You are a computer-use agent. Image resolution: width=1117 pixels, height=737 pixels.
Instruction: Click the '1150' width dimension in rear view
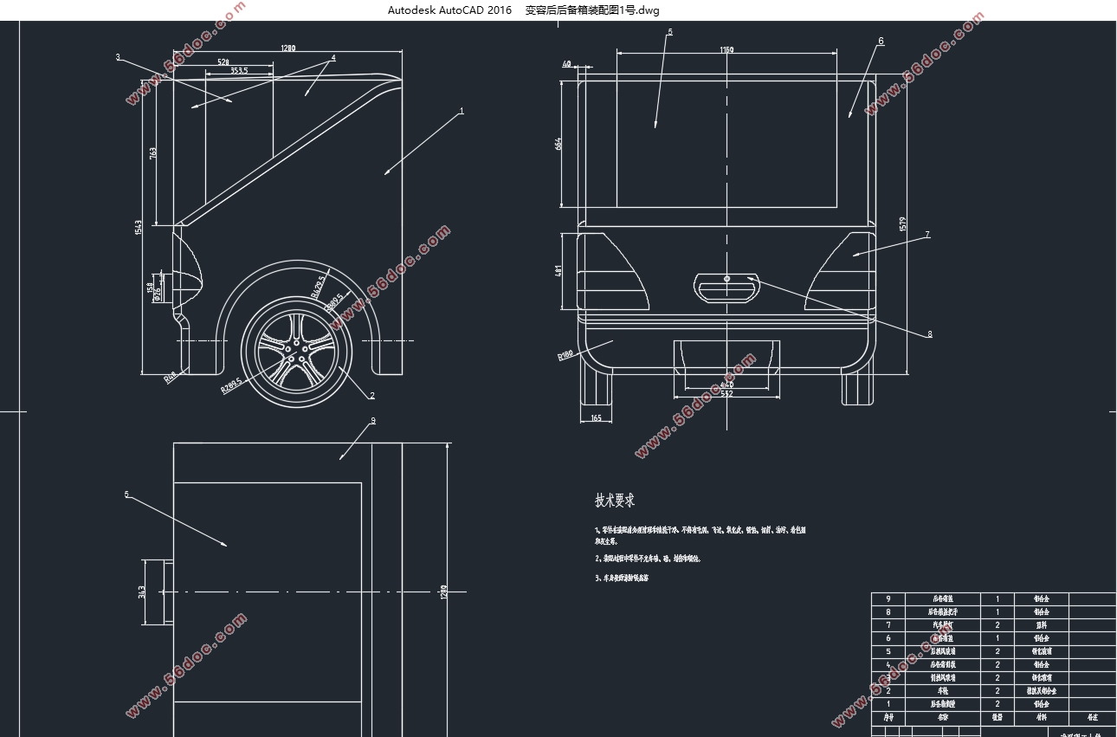pos(726,50)
